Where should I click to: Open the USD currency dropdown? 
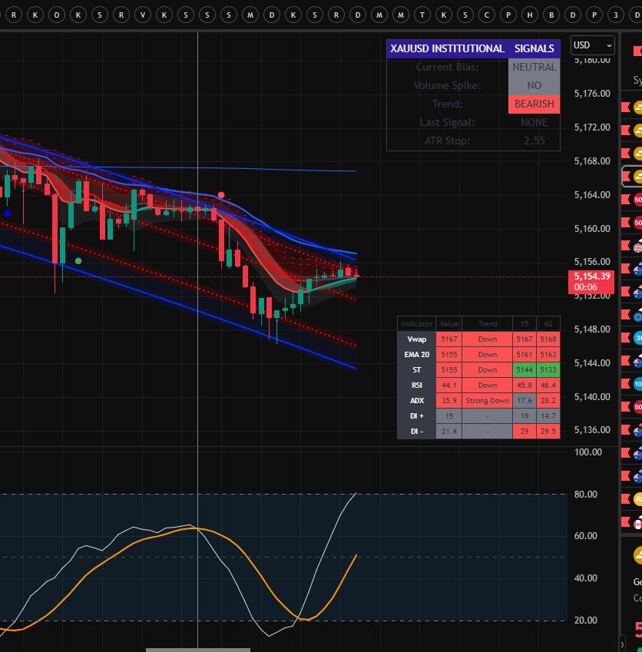tap(593, 45)
